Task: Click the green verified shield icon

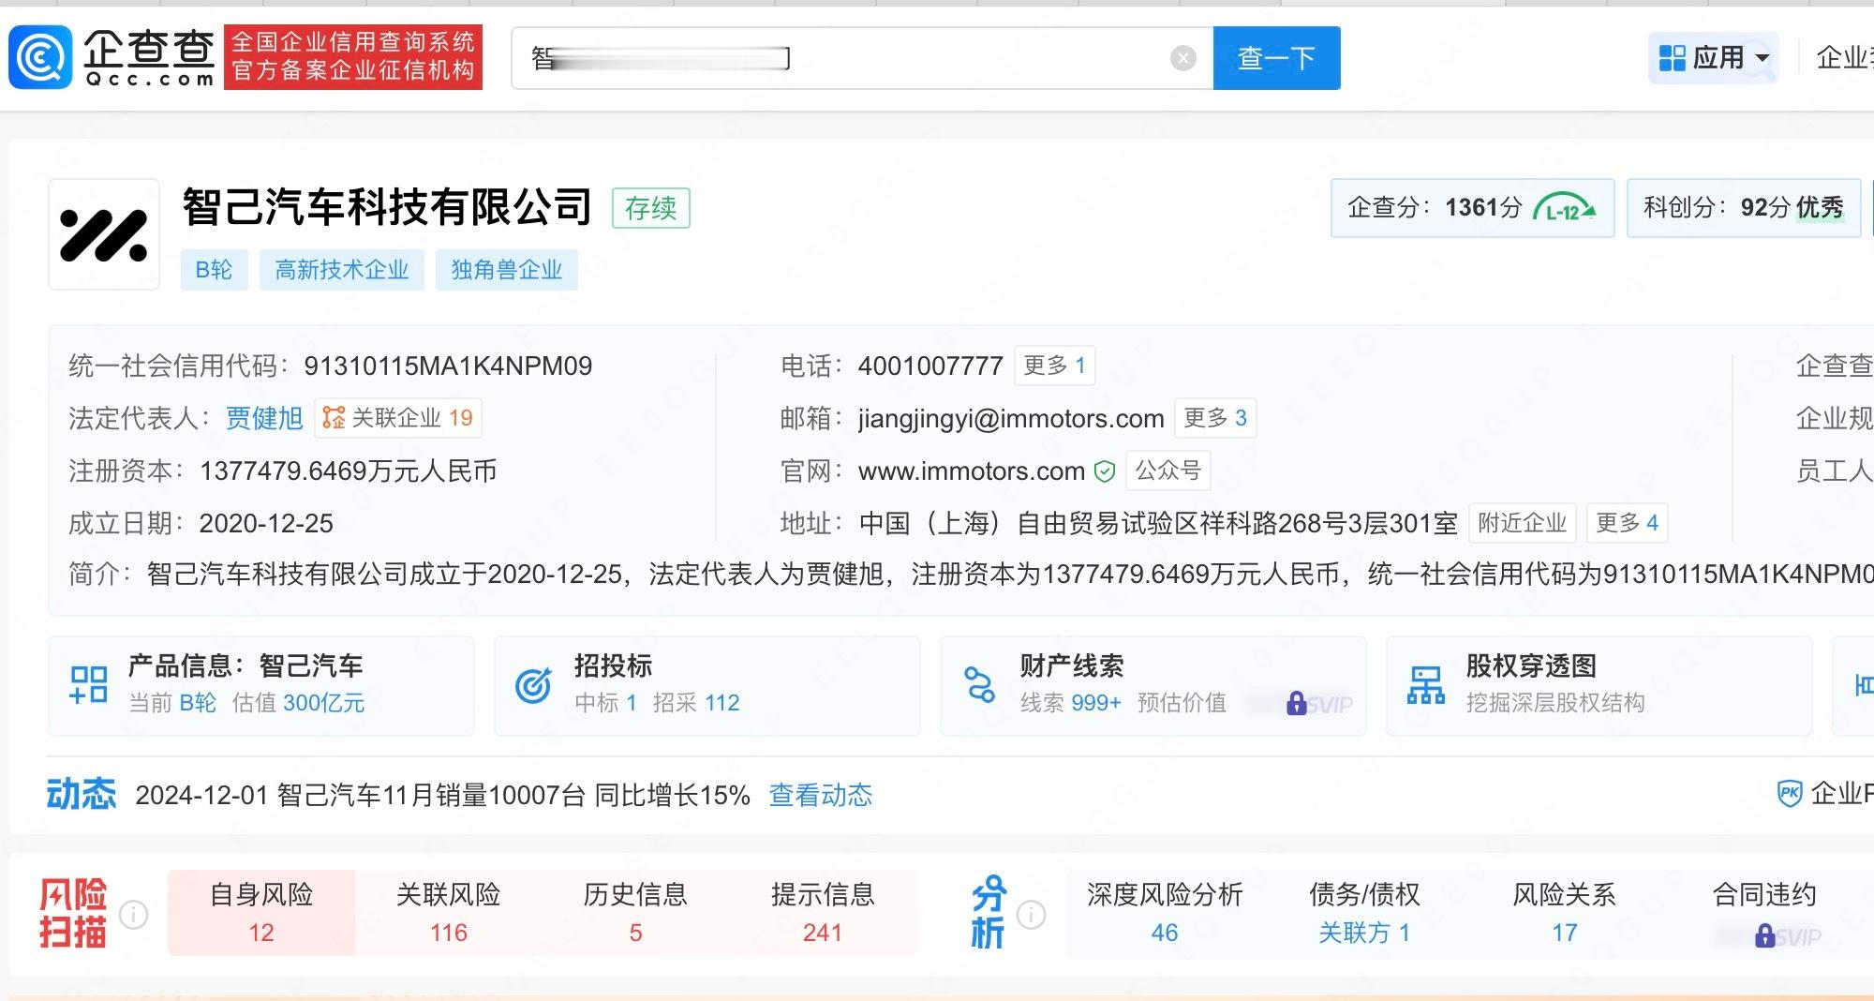Action: (x=1105, y=471)
